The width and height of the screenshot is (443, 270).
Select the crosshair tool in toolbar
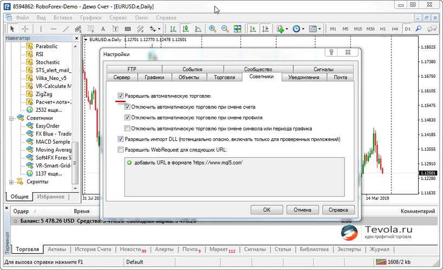(x=25, y=29)
